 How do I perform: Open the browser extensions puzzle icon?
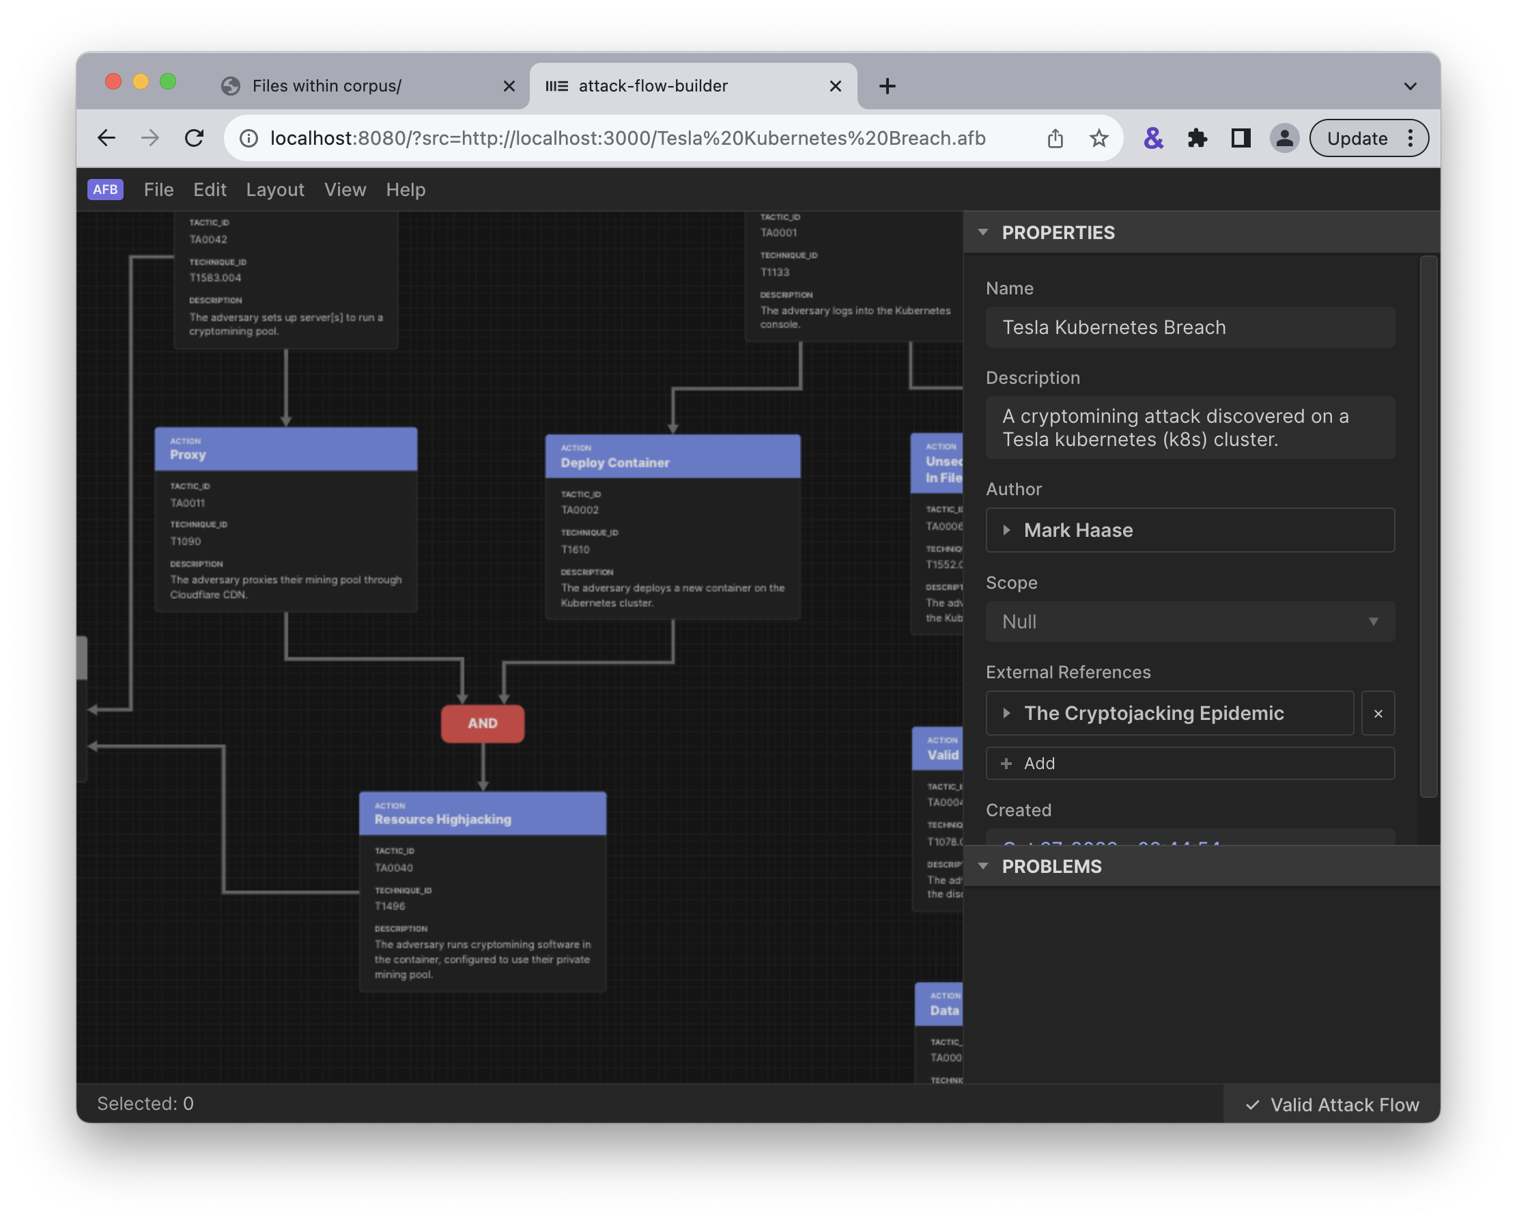point(1196,138)
